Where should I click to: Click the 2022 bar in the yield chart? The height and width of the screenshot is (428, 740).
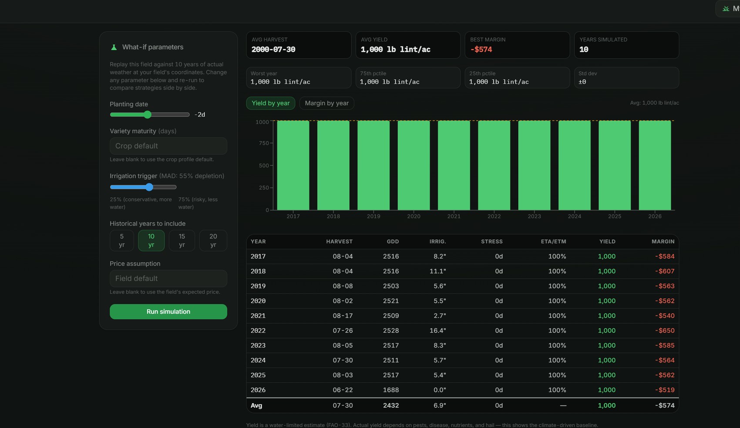(x=494, y=165)
